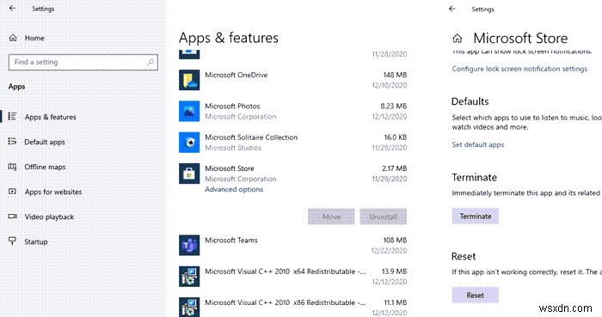Open Default apps in the sidebar
Screen dimensions: 602x317
pos(45,142)
